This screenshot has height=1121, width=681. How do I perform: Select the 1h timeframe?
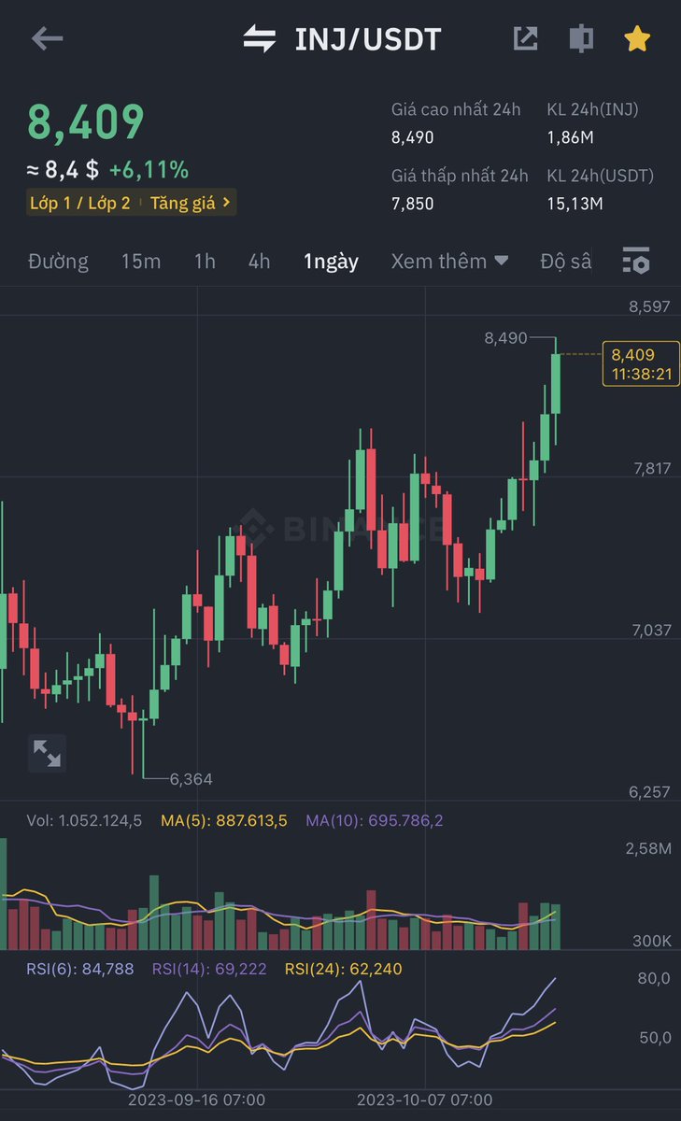coord(205,261)
